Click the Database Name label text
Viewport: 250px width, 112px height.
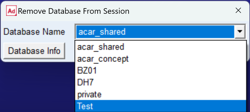pyautogui.click(x=34, y=32)
